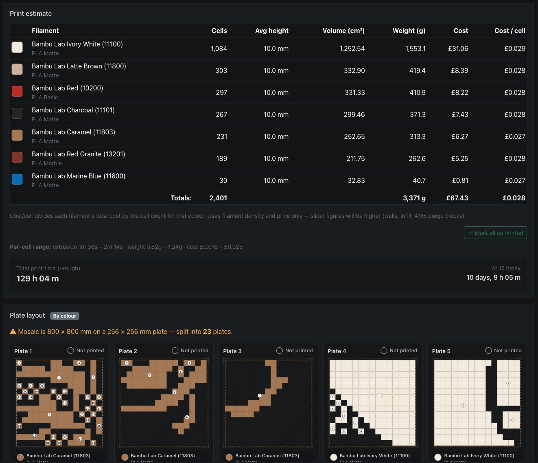Screen dimensions: 538x463
Task: Click the Caramel filament colour swatch in table
Action: 17,135
